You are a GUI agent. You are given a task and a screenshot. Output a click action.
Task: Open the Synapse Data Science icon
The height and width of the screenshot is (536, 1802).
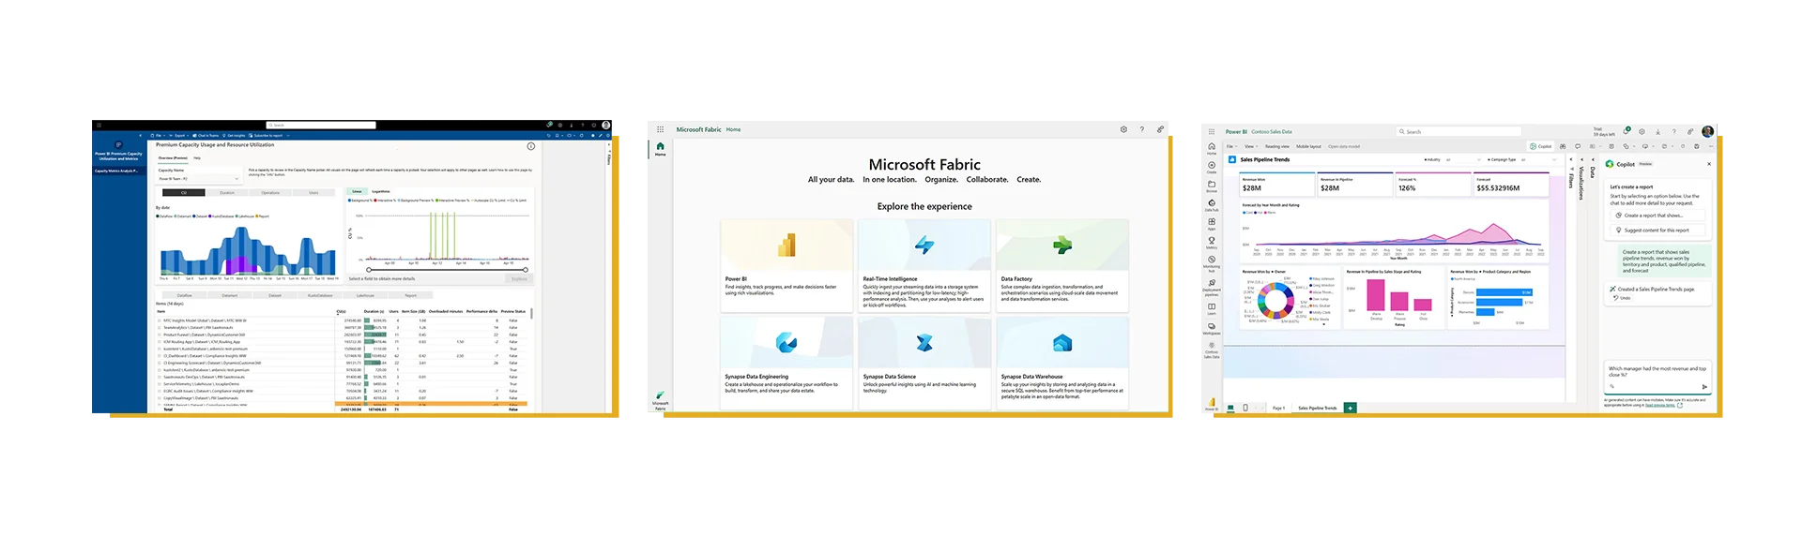[924, 343]
